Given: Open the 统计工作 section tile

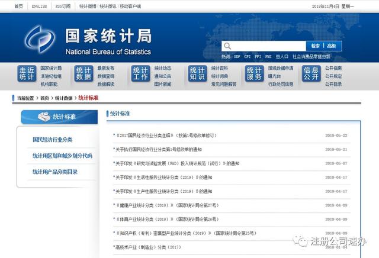Looking at the screenshot, I should (x=141, y=73).
